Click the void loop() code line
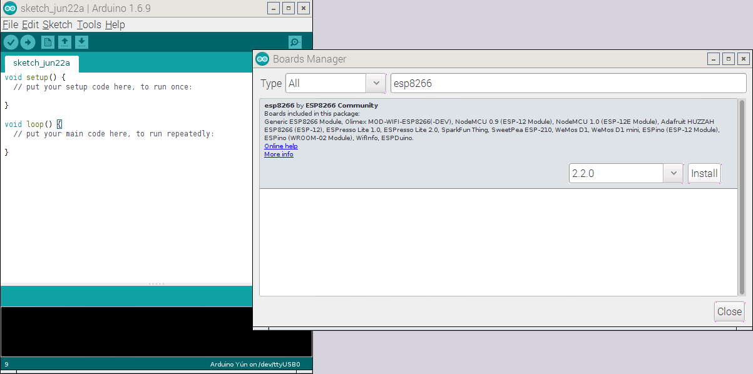The height and width of the screenshot is (374, 753). 33,124
